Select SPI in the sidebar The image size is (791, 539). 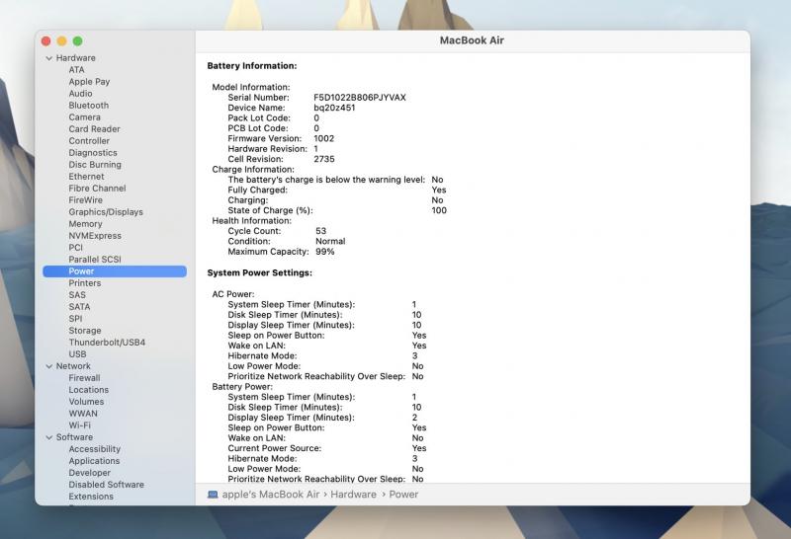coord(75,319)
